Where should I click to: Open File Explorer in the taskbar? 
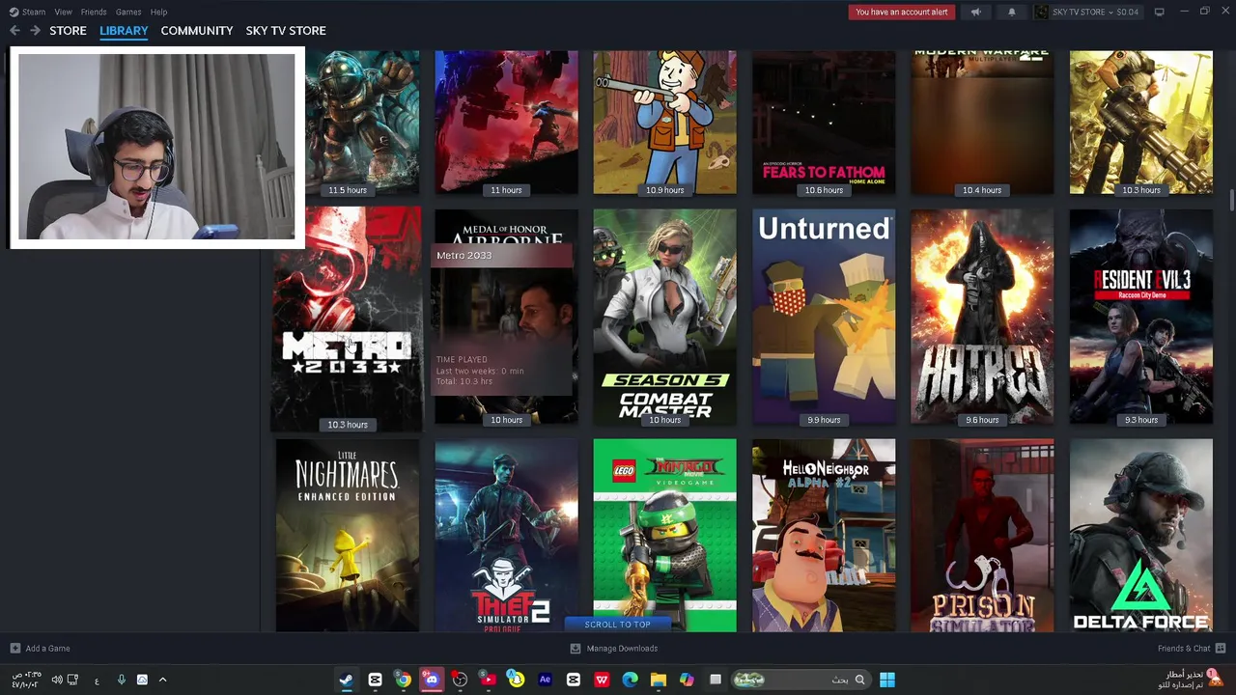coord(658,680)
